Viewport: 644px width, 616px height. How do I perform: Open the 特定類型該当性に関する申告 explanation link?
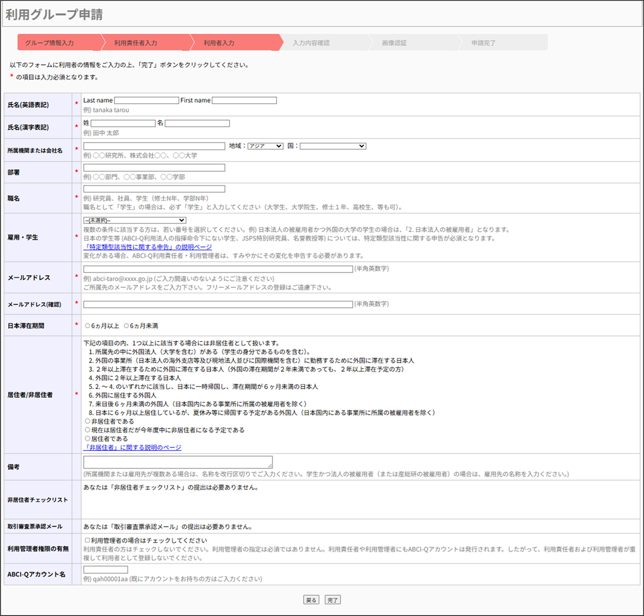point(147,247)
